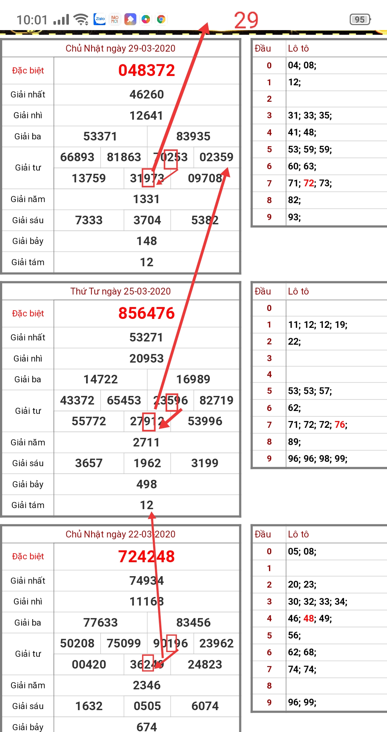387x732 pixels.
Task: Tap the Báo Mới notification icon
Action: tap(115, 19)
